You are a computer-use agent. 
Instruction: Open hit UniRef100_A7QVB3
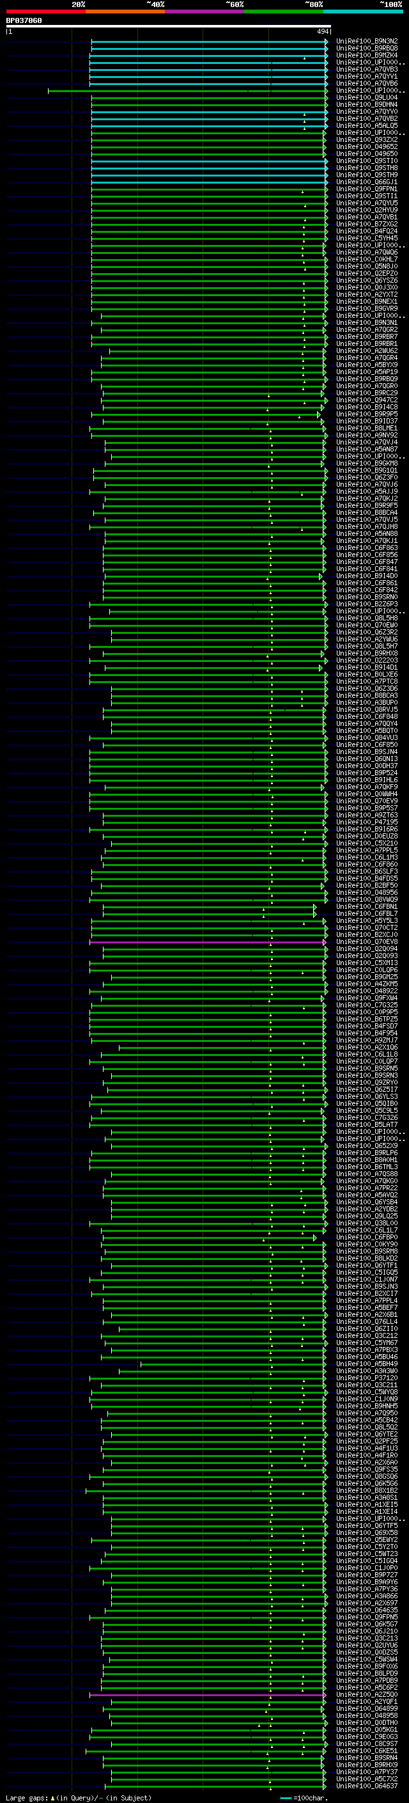coord(367,69)
